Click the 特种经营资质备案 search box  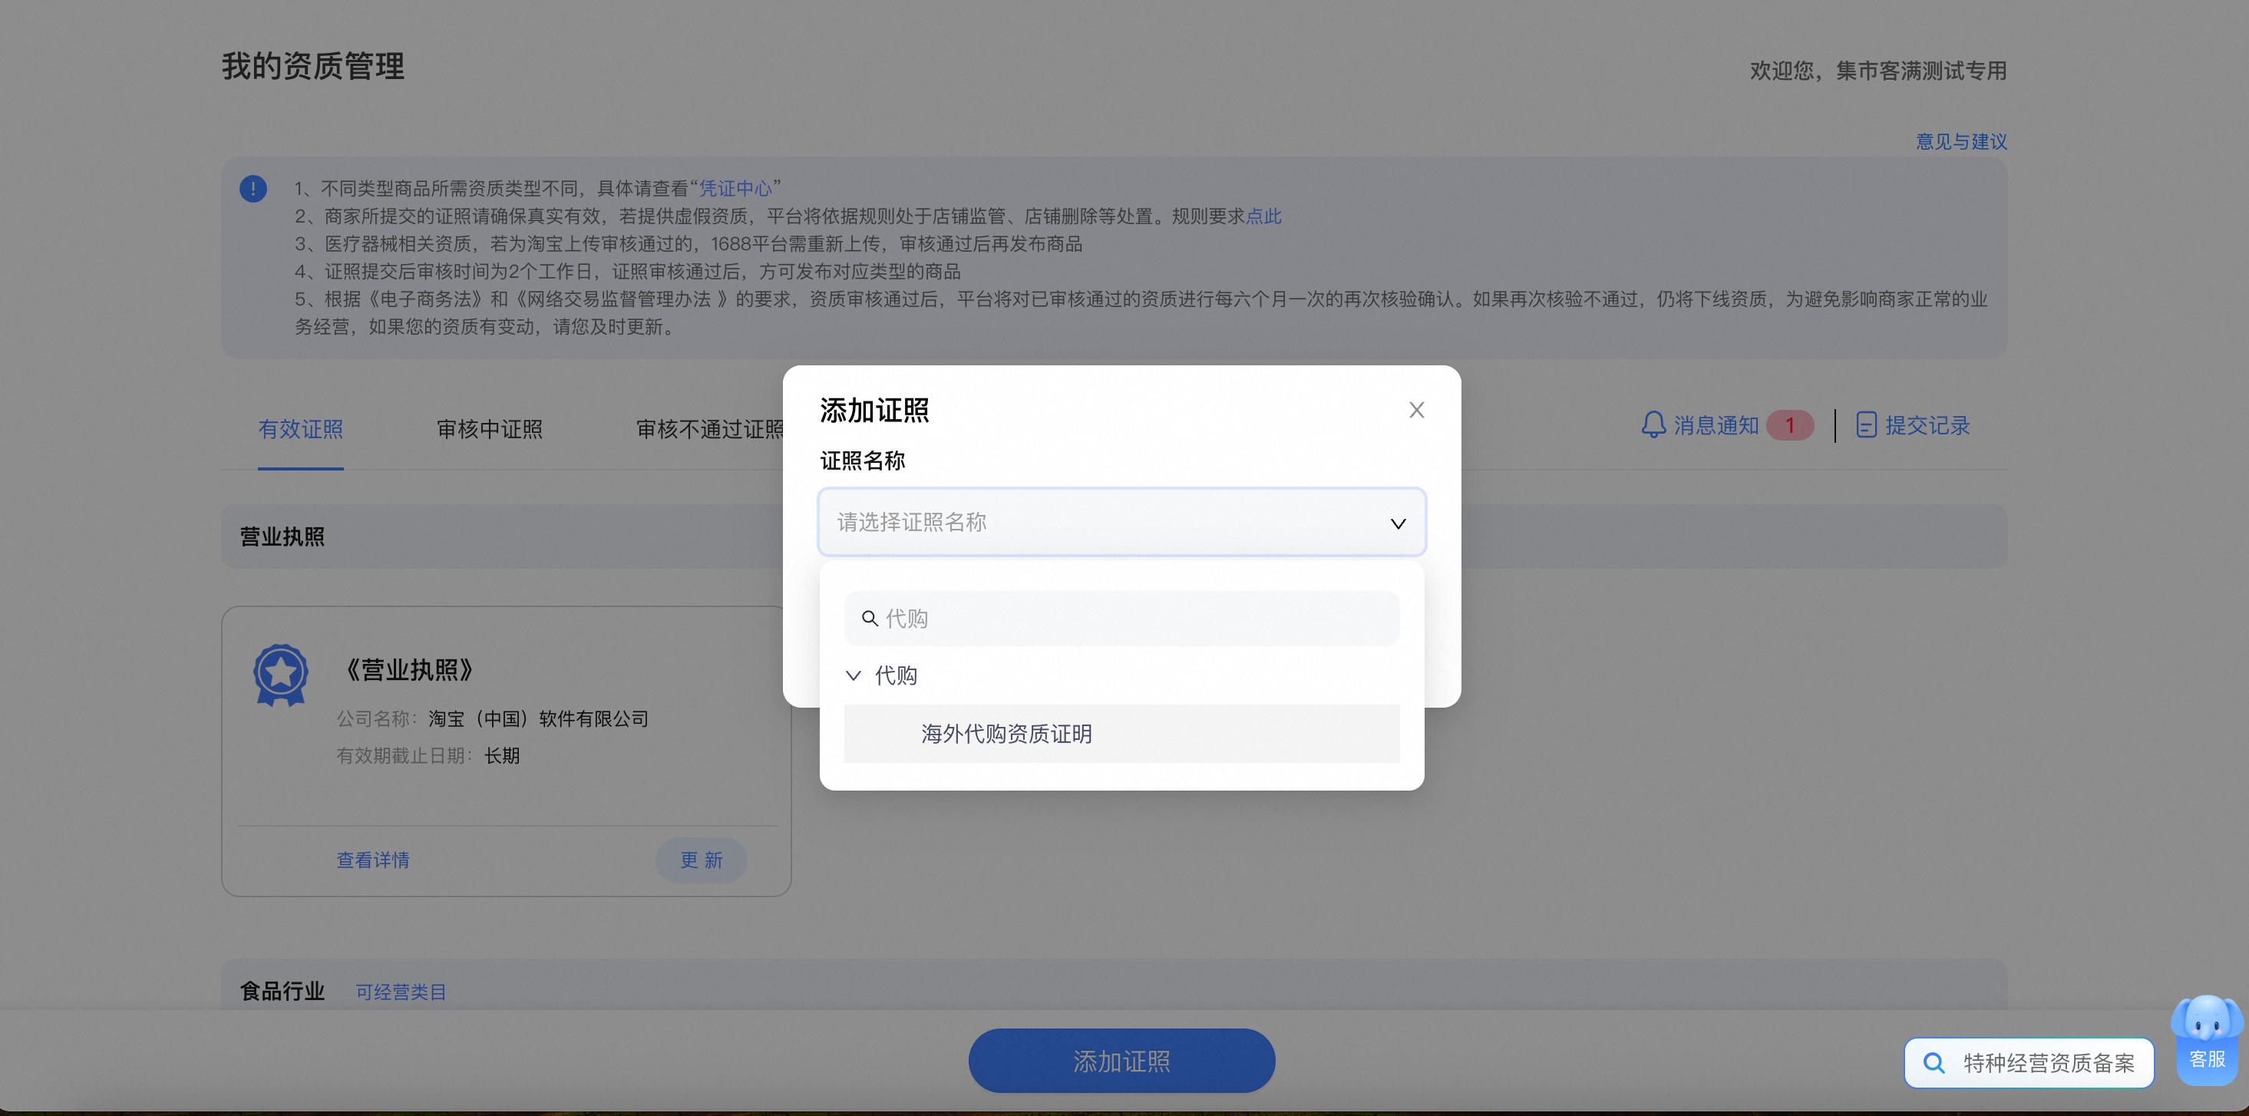point(2029,1063)
